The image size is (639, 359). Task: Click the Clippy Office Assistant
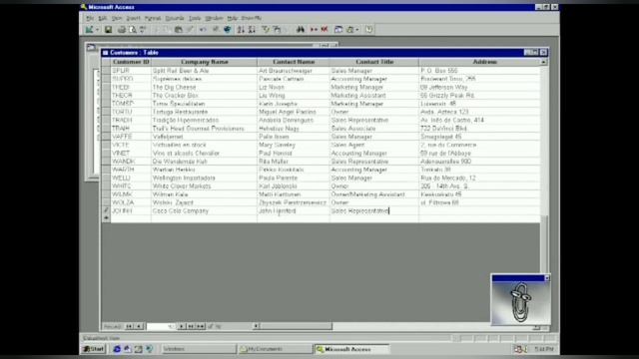click(520, 303)
